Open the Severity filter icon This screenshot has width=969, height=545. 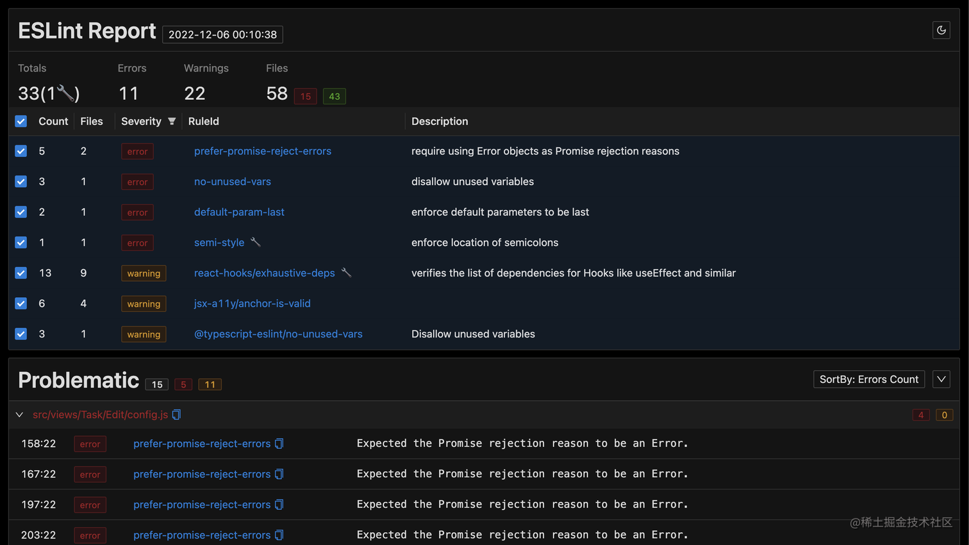171,120
